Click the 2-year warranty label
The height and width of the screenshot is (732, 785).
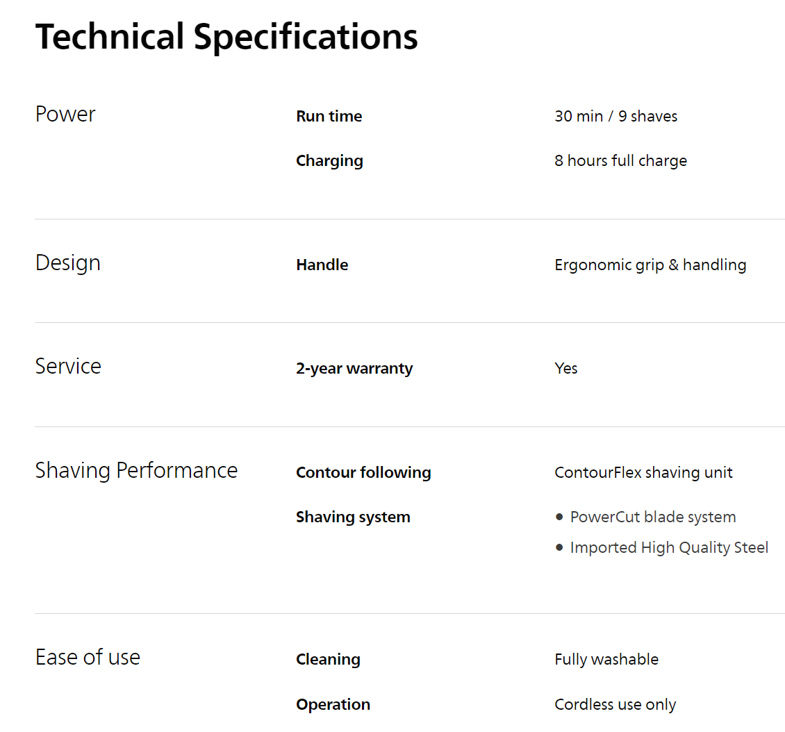coord(354,369)
